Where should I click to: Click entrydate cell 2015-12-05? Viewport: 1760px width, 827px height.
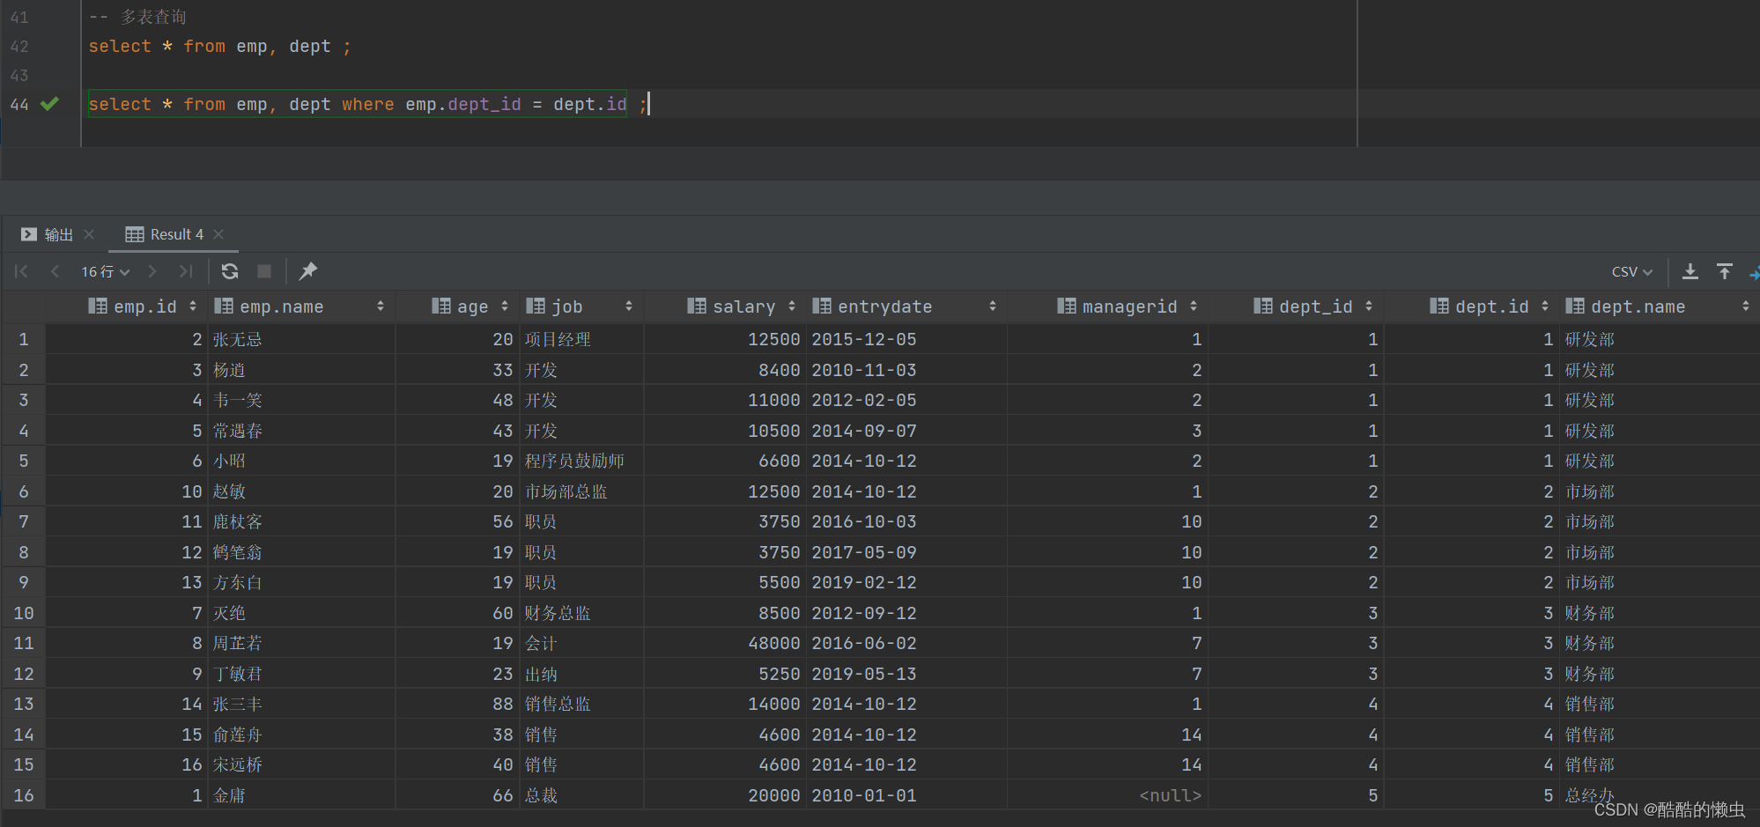tap(906, 339)
